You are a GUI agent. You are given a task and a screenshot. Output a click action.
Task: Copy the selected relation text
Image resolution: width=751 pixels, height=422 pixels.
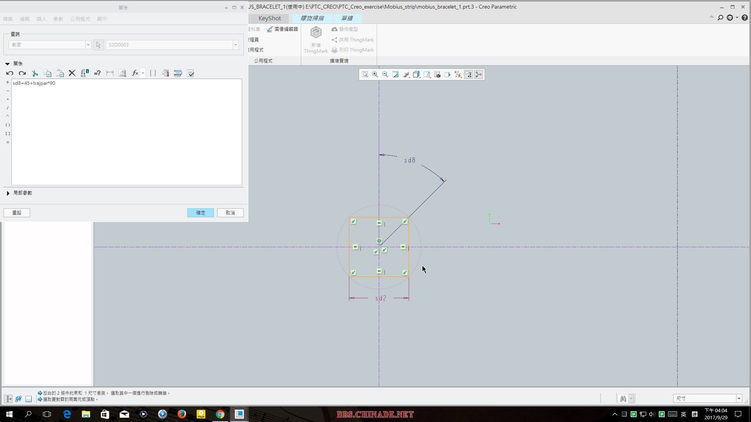(x=47, y=73)
